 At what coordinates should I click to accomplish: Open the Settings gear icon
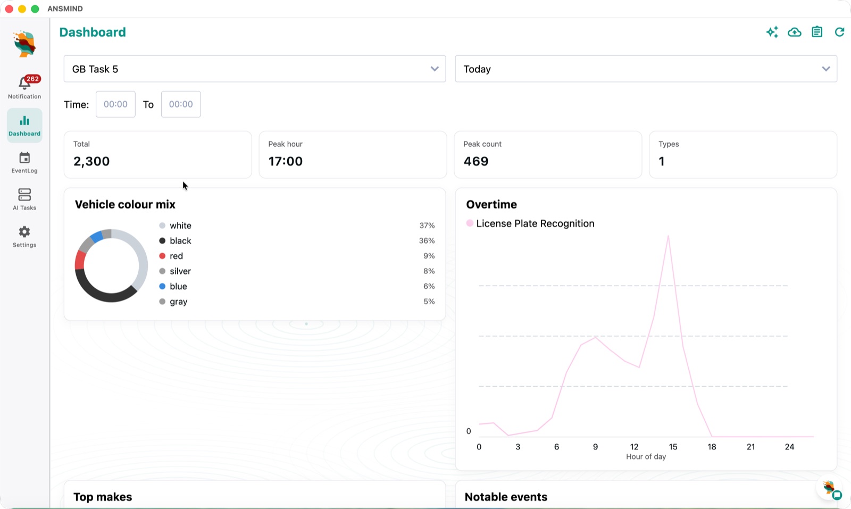[x=24, y=232]
